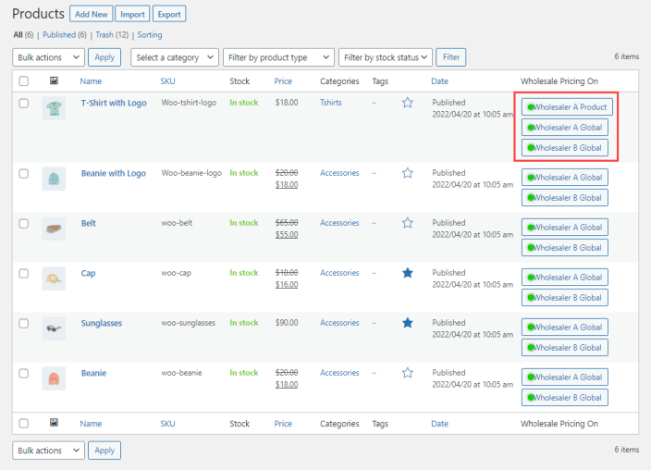651x470 pixels.
Task: Toggle the select-all checkbox in header
Action: point(24,81)
